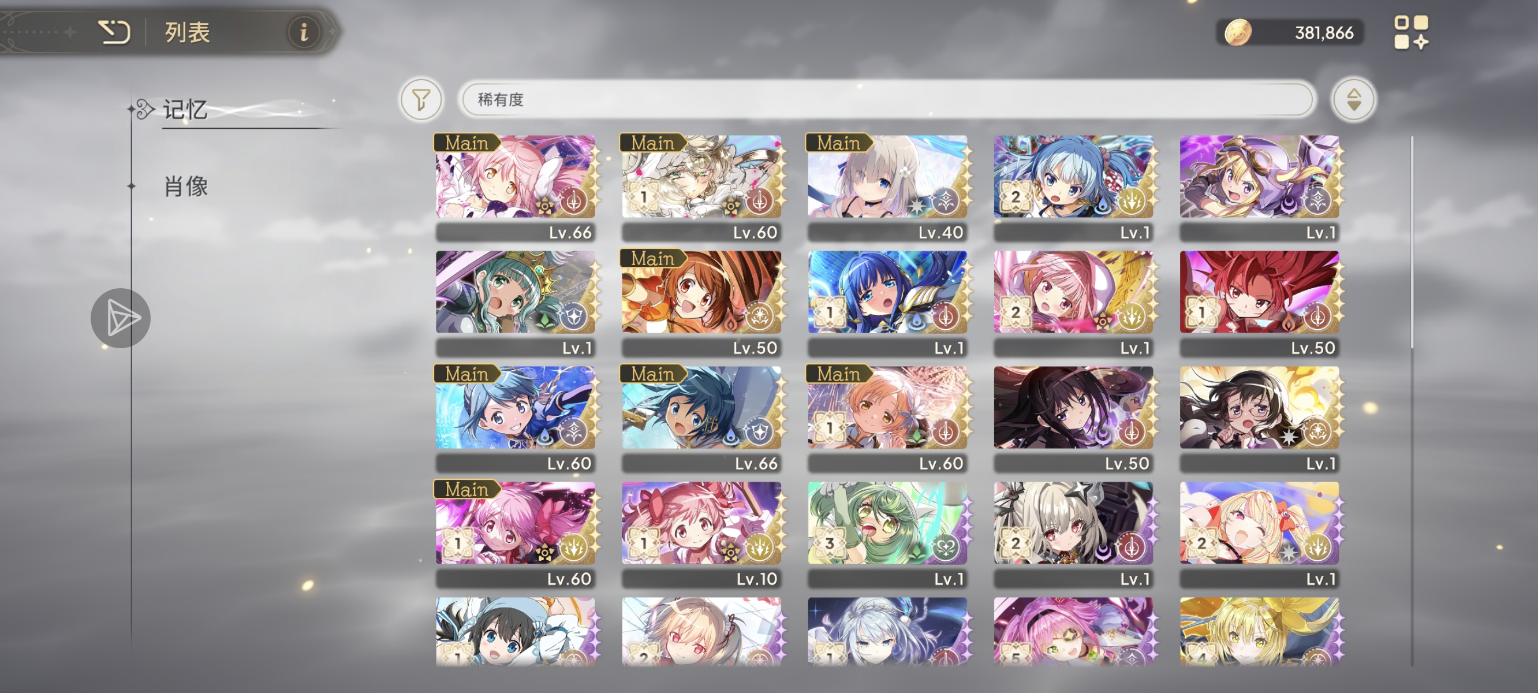Open the info icon beside 列表

pos(304,32)
